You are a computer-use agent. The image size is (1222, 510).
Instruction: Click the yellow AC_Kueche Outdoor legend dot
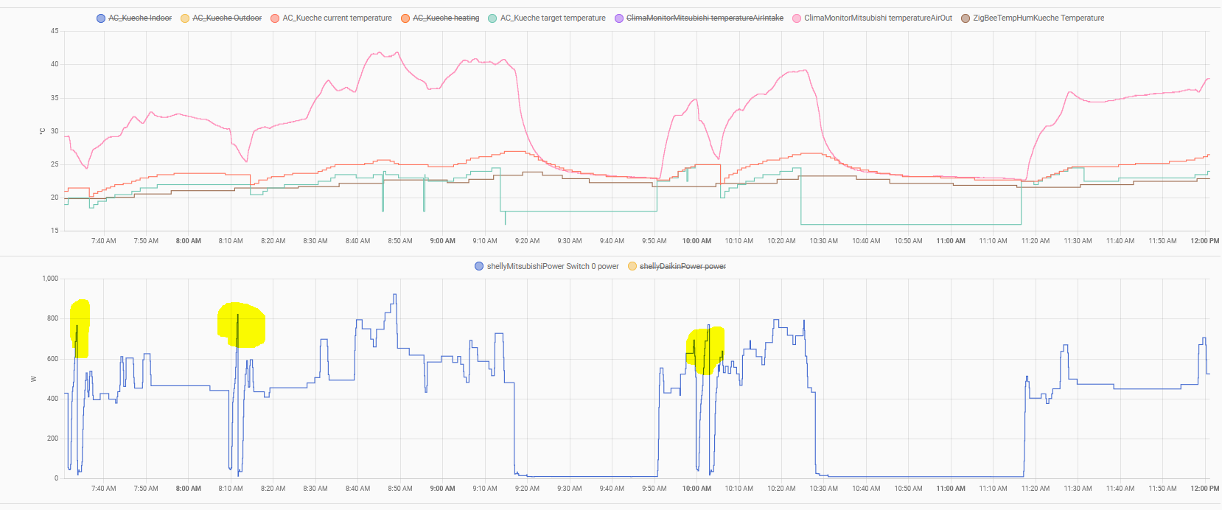pos(185,18)
